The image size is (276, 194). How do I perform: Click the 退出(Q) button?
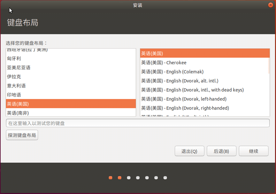[189, 151]
